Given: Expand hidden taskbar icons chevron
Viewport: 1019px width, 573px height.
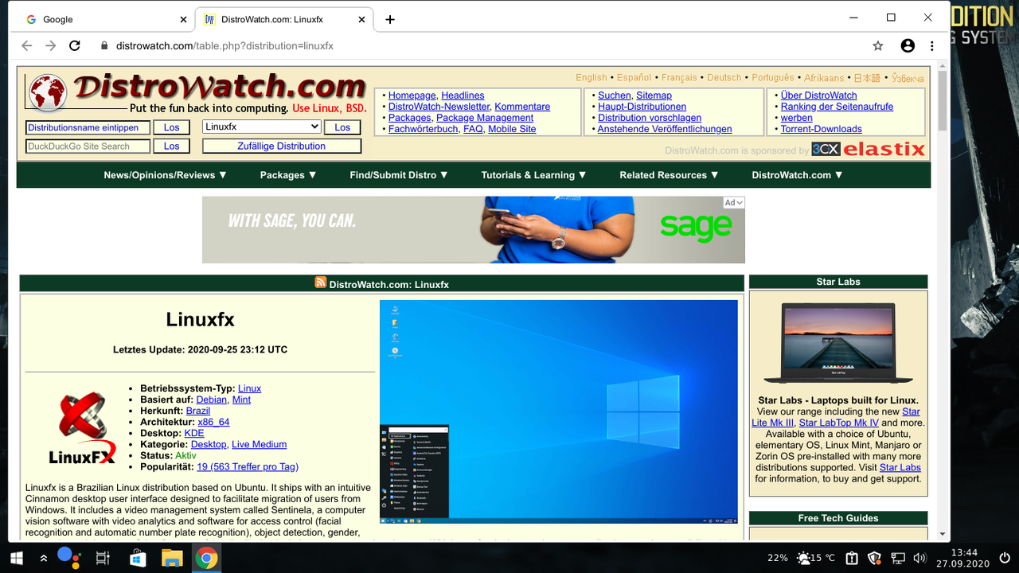Looking at the screenshot, I should tap(44, 559).
